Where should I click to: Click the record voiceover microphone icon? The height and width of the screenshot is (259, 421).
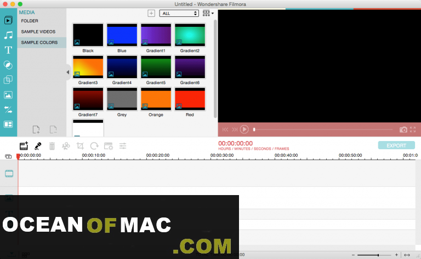(38, 146)
